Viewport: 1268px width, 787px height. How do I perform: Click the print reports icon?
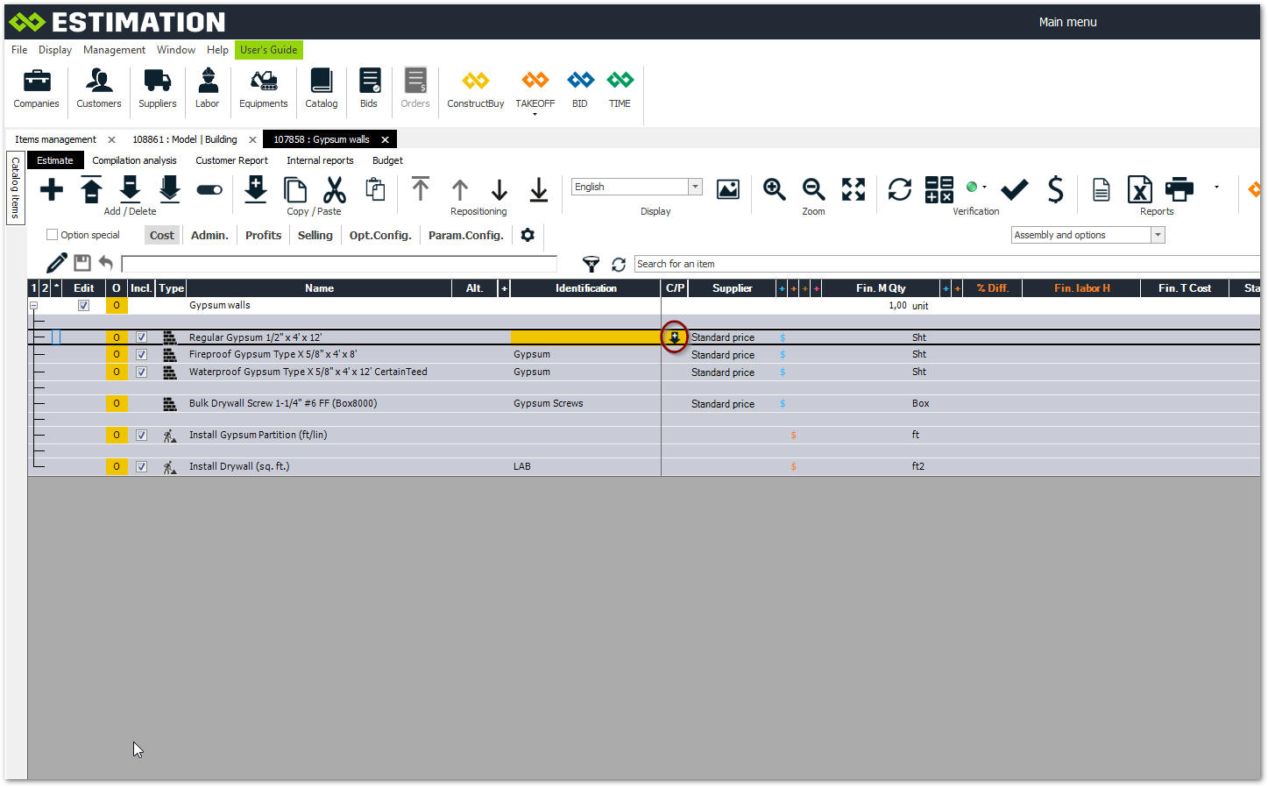tap(1179, 189)
